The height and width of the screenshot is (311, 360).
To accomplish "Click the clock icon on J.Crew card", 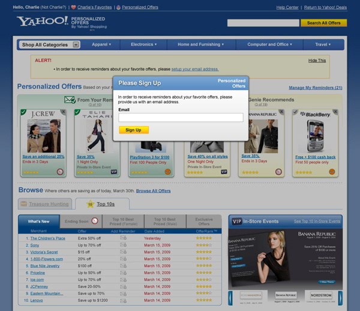I will coord(60,172).
